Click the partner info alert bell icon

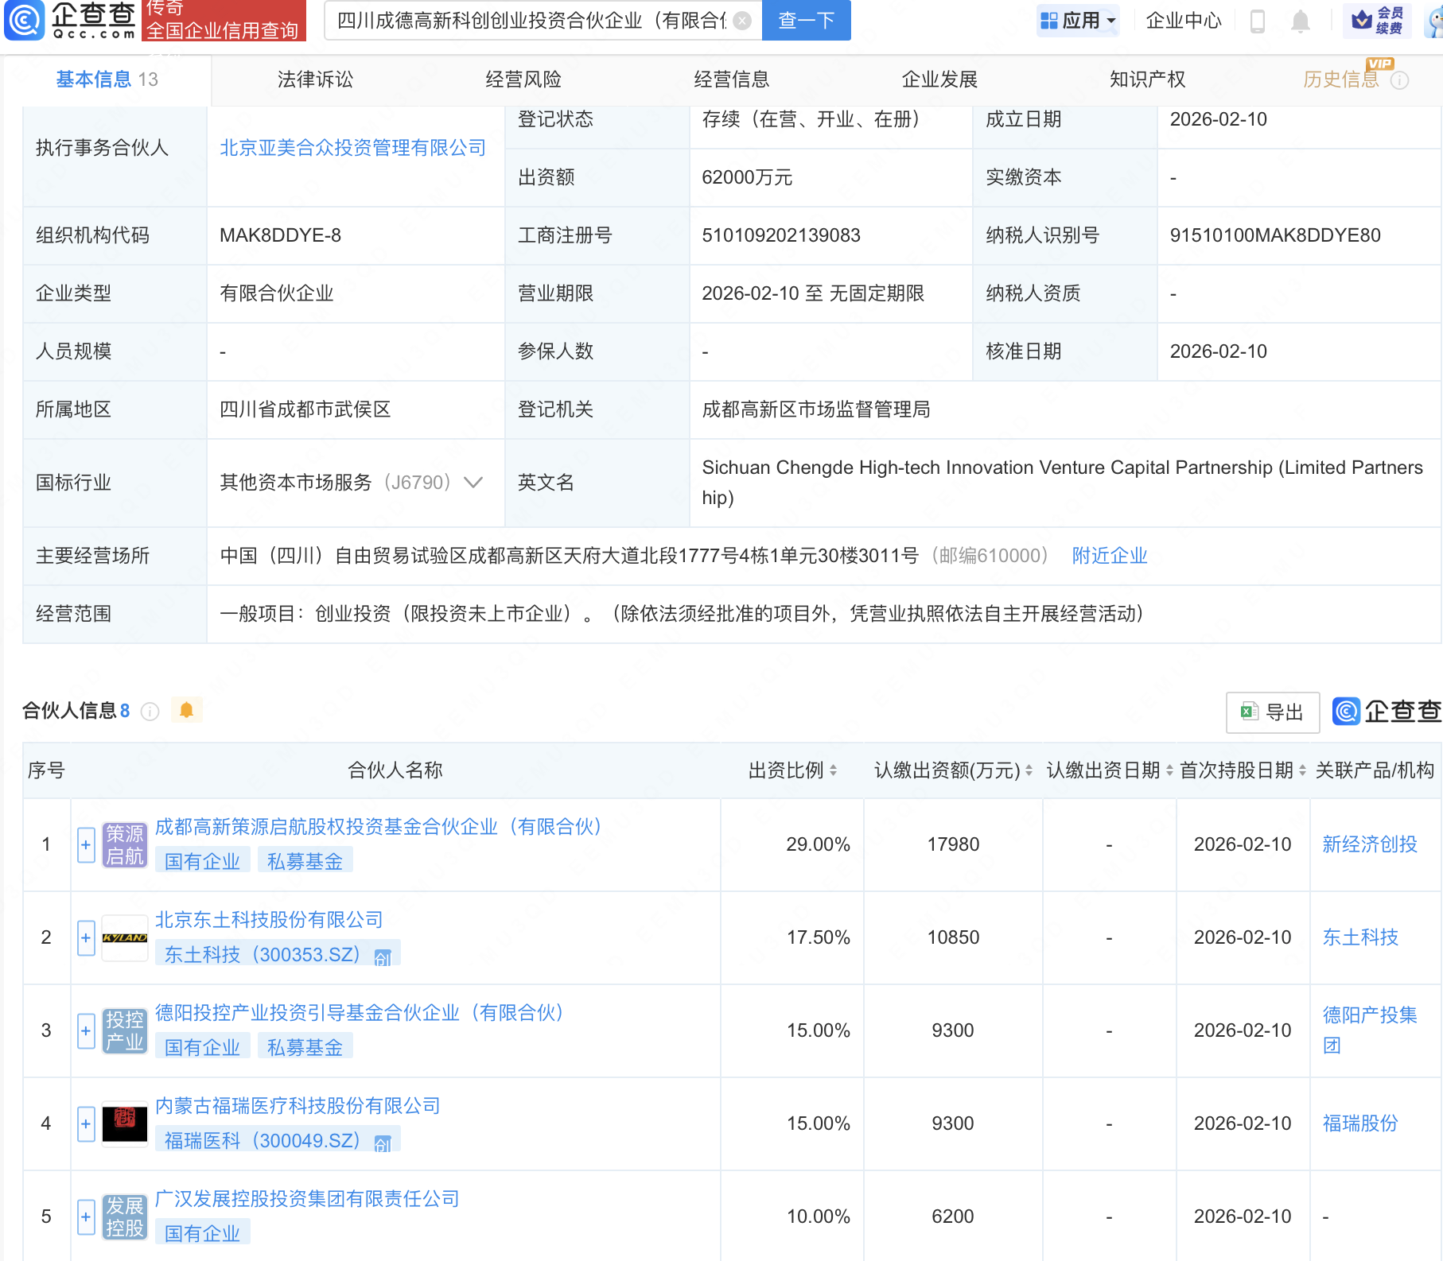point(187,710)
